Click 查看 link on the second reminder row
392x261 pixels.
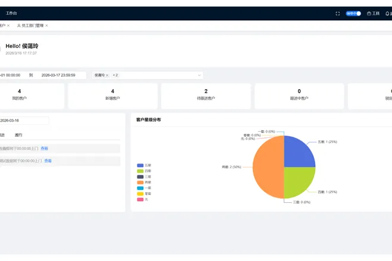(x=48, y=161)
